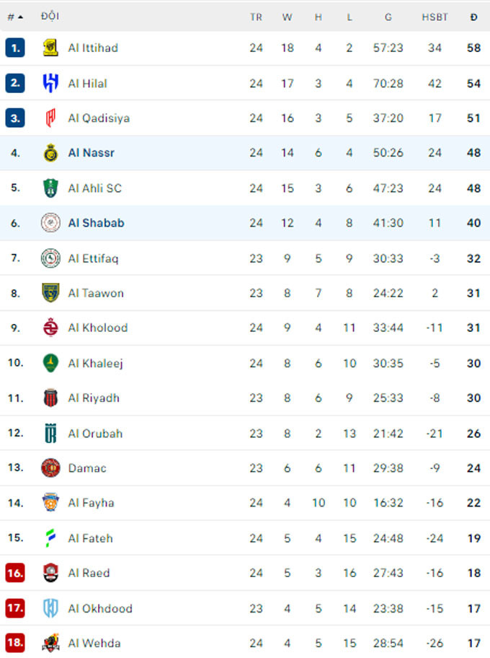Open the Al Kholood team page
Image resolution: width=490 pixels, height=658 pixels.
97,328
